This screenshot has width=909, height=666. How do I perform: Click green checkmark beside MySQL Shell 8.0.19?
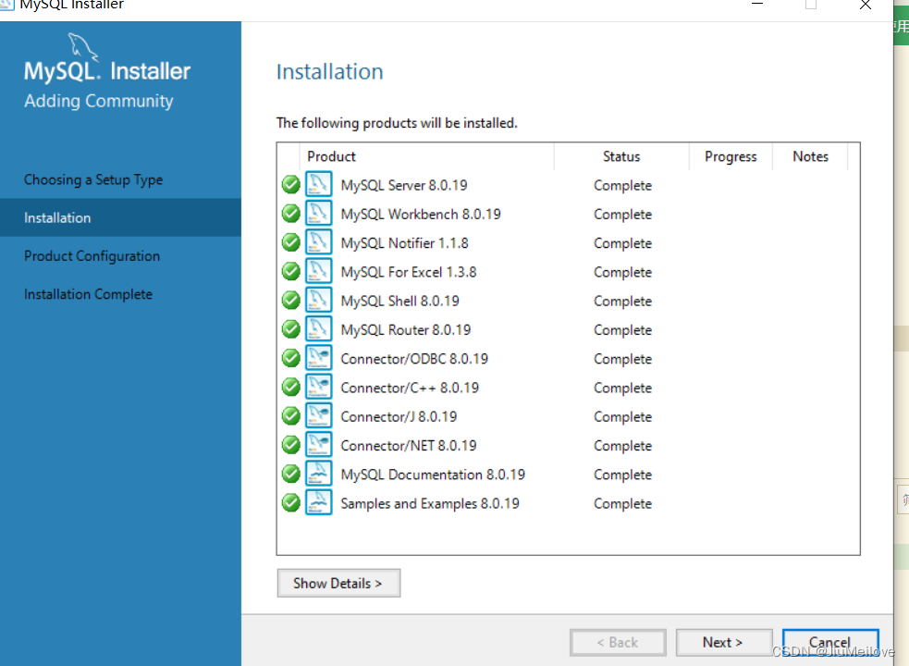[291, 301]
